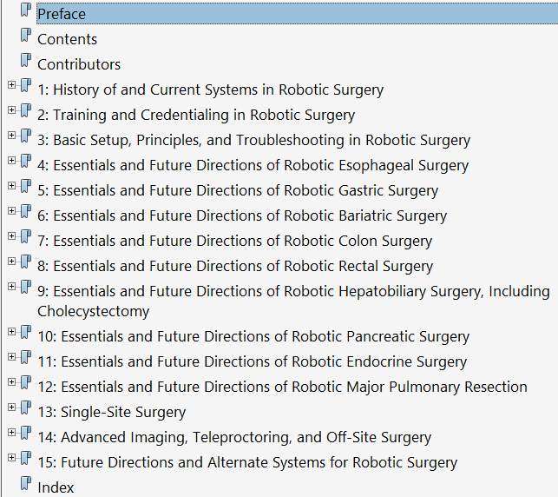Image resolution: width=558 pixels, height=497 pixels.
Task: Expand chapter 7 Robotic Colon Surgery
Action: 11,236
